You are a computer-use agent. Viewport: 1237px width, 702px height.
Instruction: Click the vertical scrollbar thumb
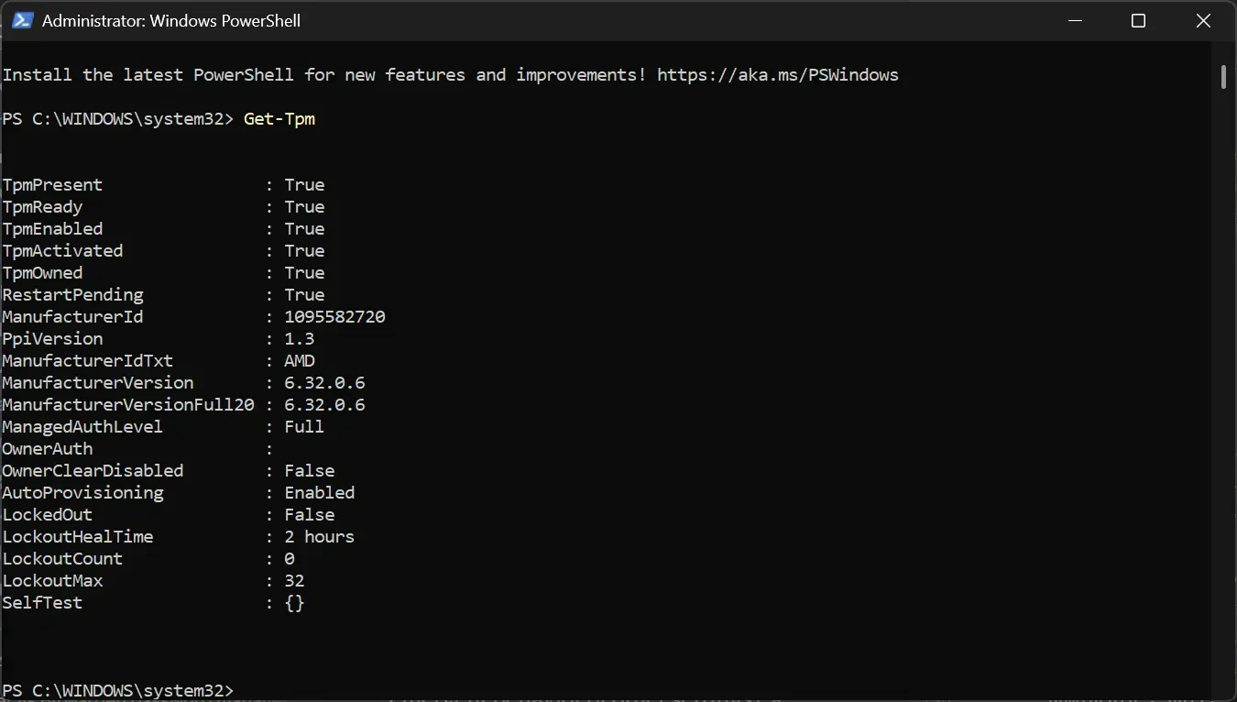[1223, 76]
